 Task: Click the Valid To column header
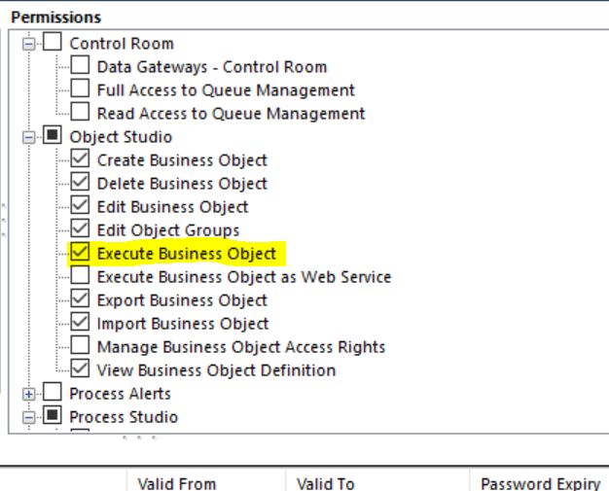tap(325, 483)
